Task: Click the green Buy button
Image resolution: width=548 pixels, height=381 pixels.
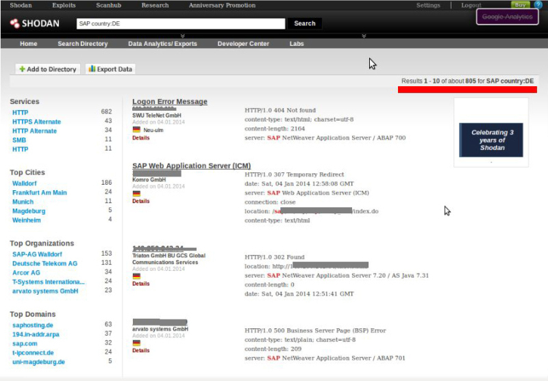Action: pos(521,5)
